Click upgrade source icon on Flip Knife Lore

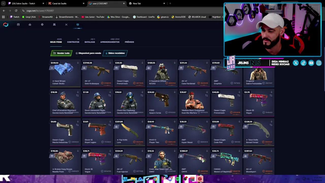(x=117, y=127)
